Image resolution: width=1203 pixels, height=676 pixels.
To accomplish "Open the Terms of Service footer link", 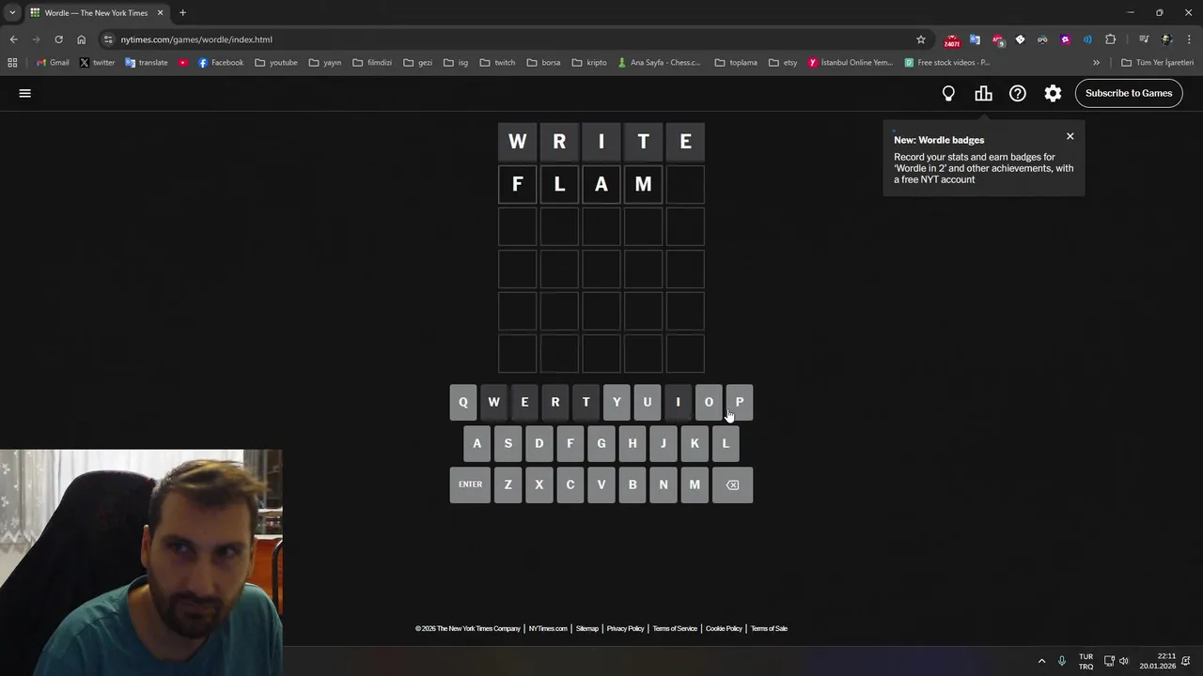I will [x=675, y=628].
